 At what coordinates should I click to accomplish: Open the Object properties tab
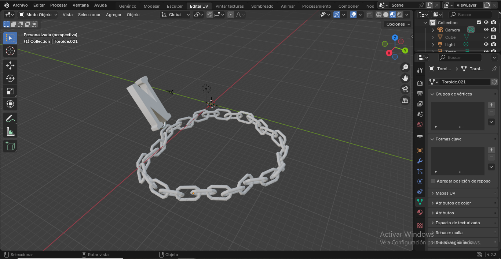click(x=420, y=151)
